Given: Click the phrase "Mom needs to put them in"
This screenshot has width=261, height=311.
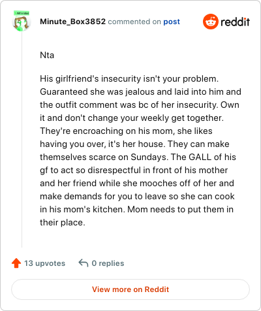Looking at the screenshot, I should click(180, 210).
